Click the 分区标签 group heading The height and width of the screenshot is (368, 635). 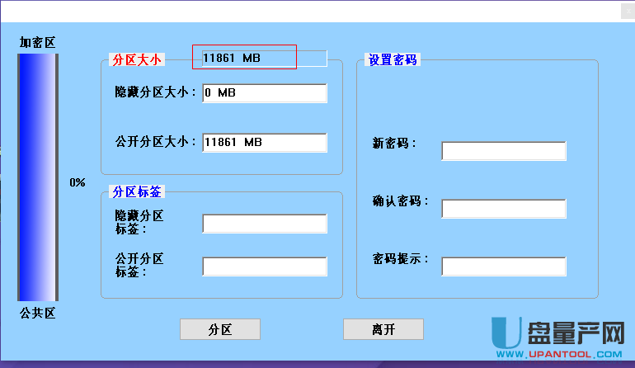[x=138, y=191]
